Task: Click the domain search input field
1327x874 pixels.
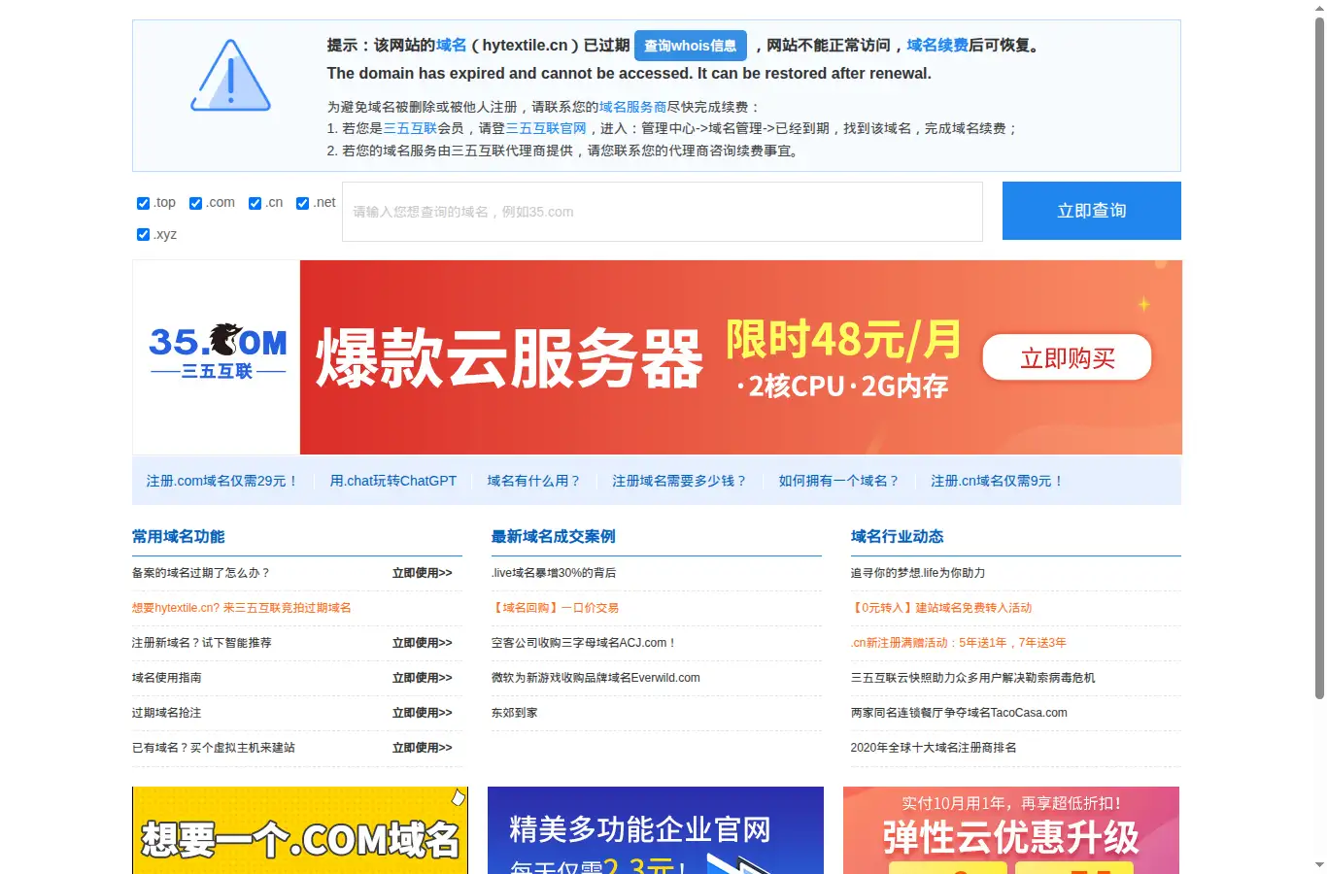Action: 663,212
